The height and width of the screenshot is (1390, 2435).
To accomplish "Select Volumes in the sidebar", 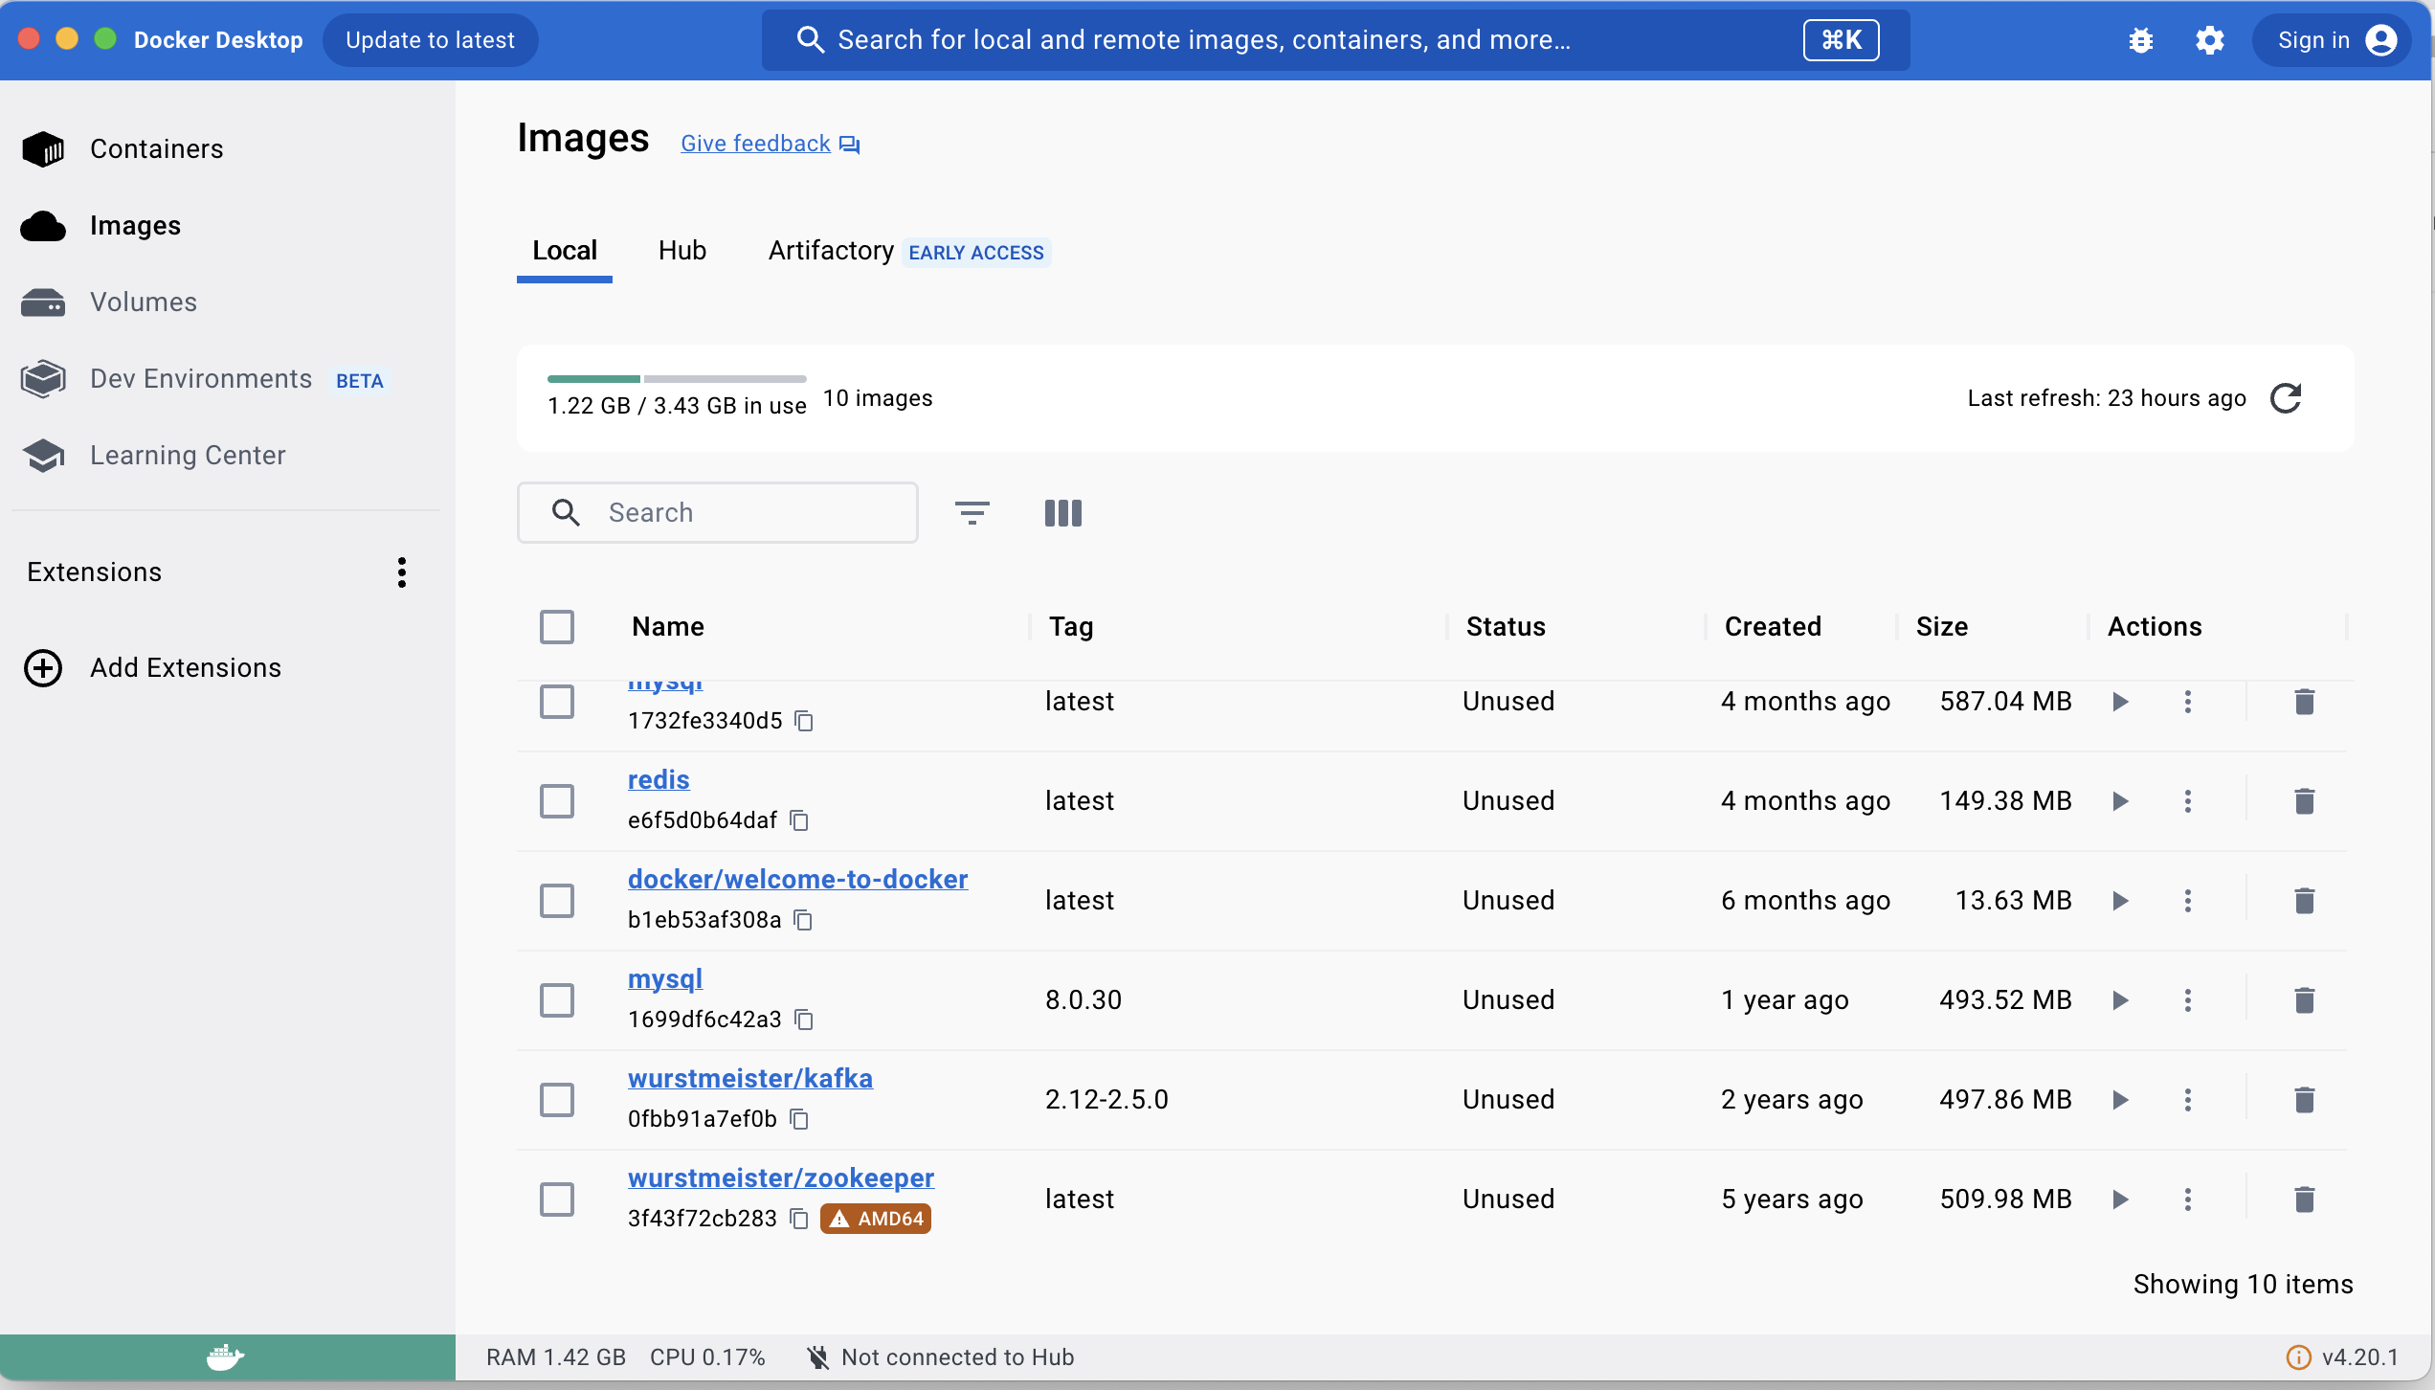I will click(x=144, y=302).
